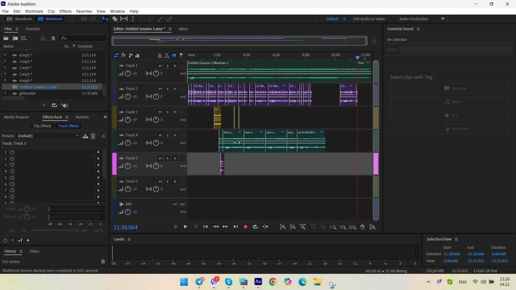Screen dimensions: 516x290
Task: Open effect slot 1 arrow menu
Action: pos(99,152)
